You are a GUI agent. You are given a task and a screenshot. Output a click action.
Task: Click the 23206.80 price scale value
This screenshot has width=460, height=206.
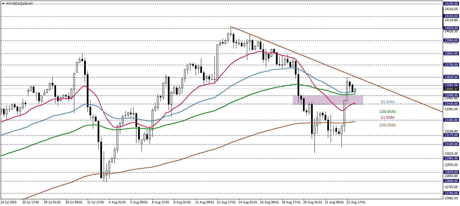coord(451,131)
